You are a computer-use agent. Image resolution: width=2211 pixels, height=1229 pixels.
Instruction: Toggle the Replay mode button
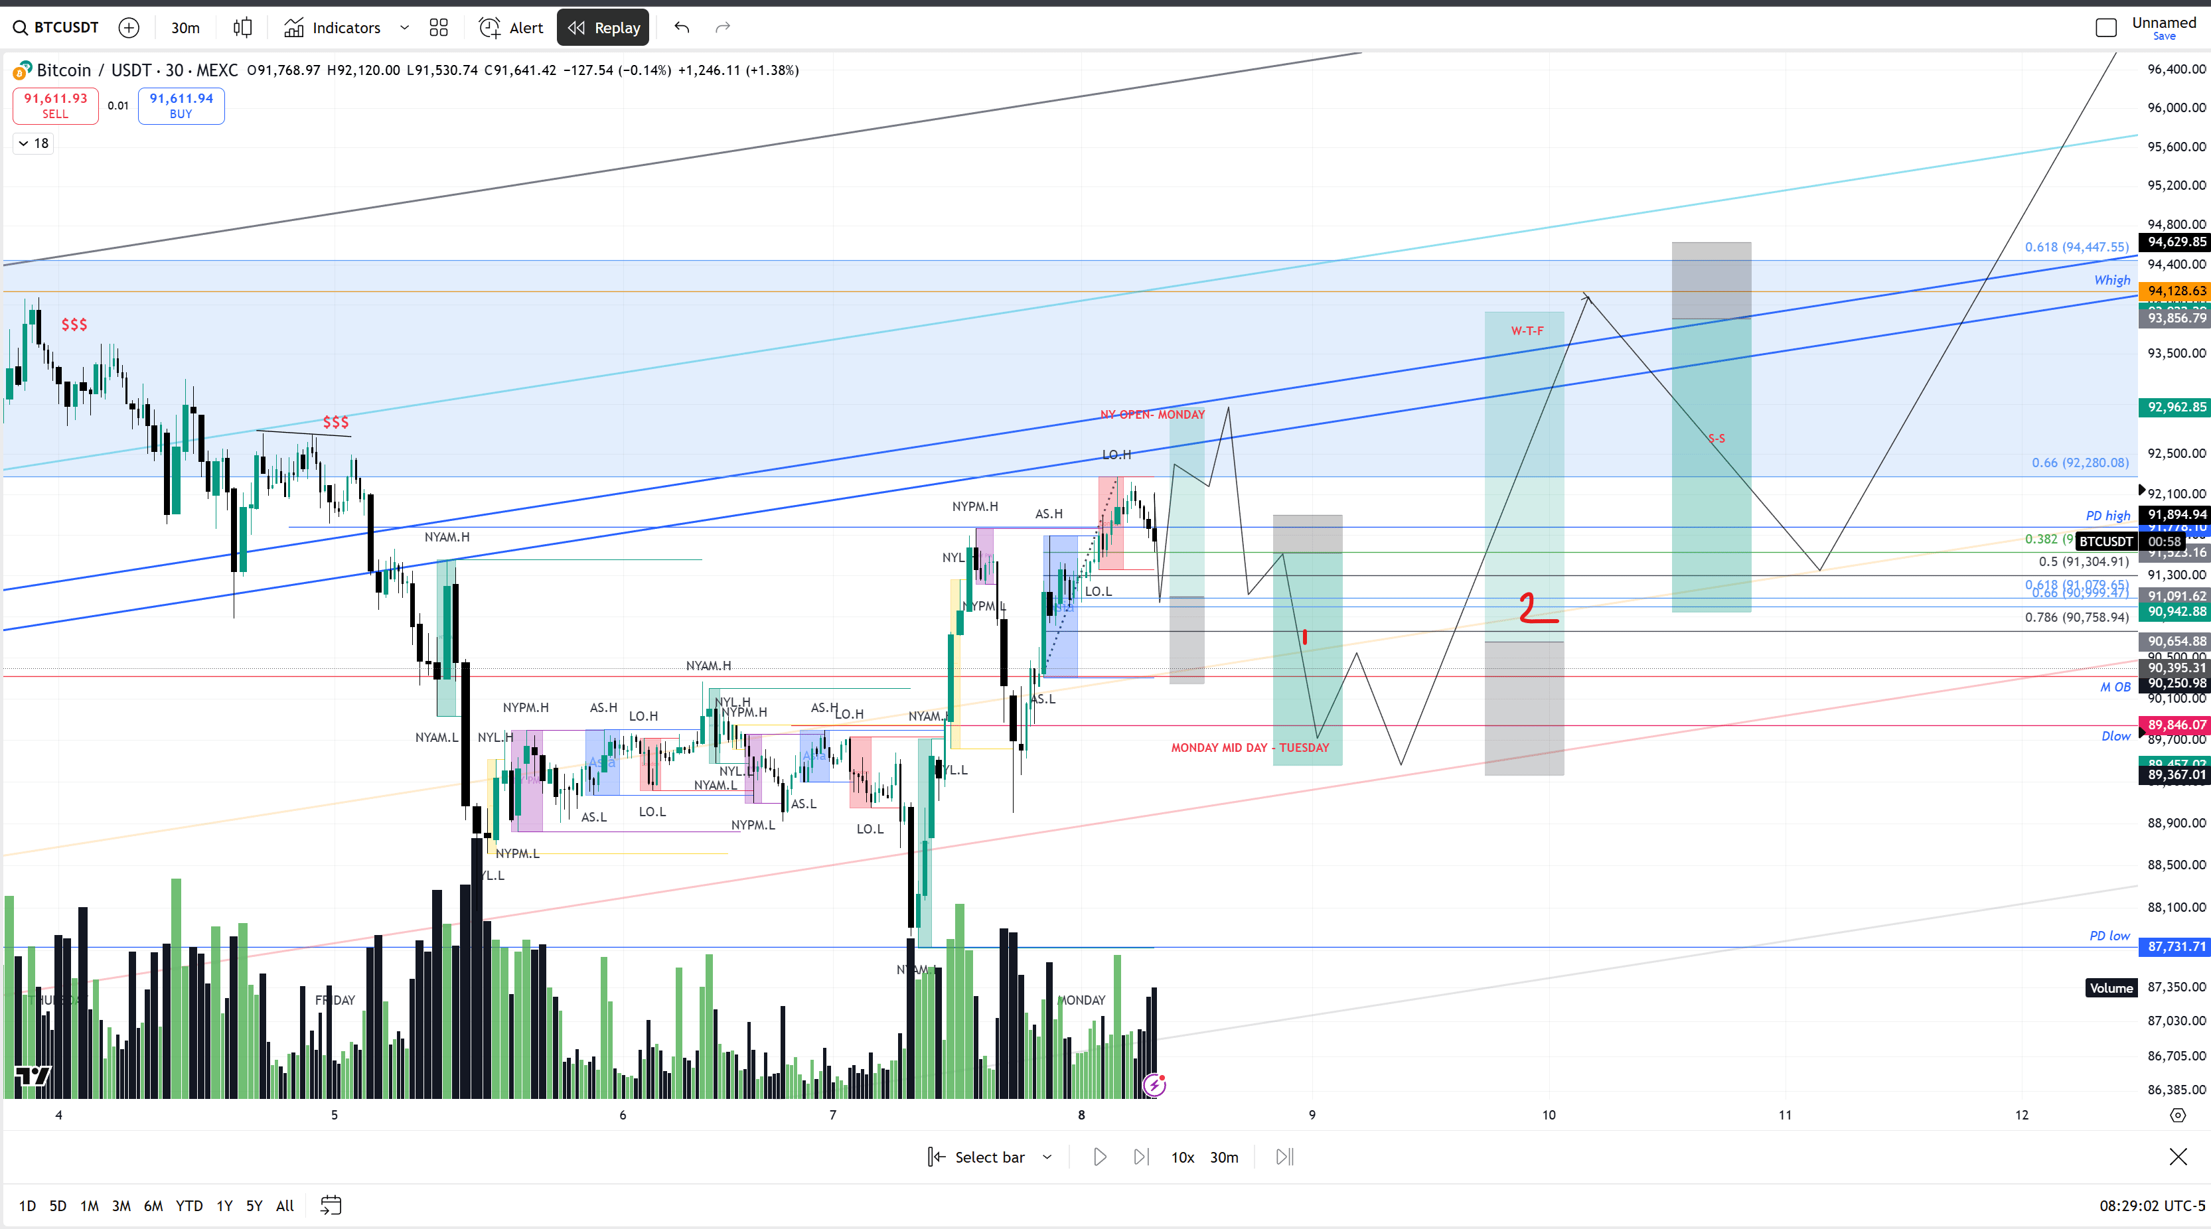(603, 27)
